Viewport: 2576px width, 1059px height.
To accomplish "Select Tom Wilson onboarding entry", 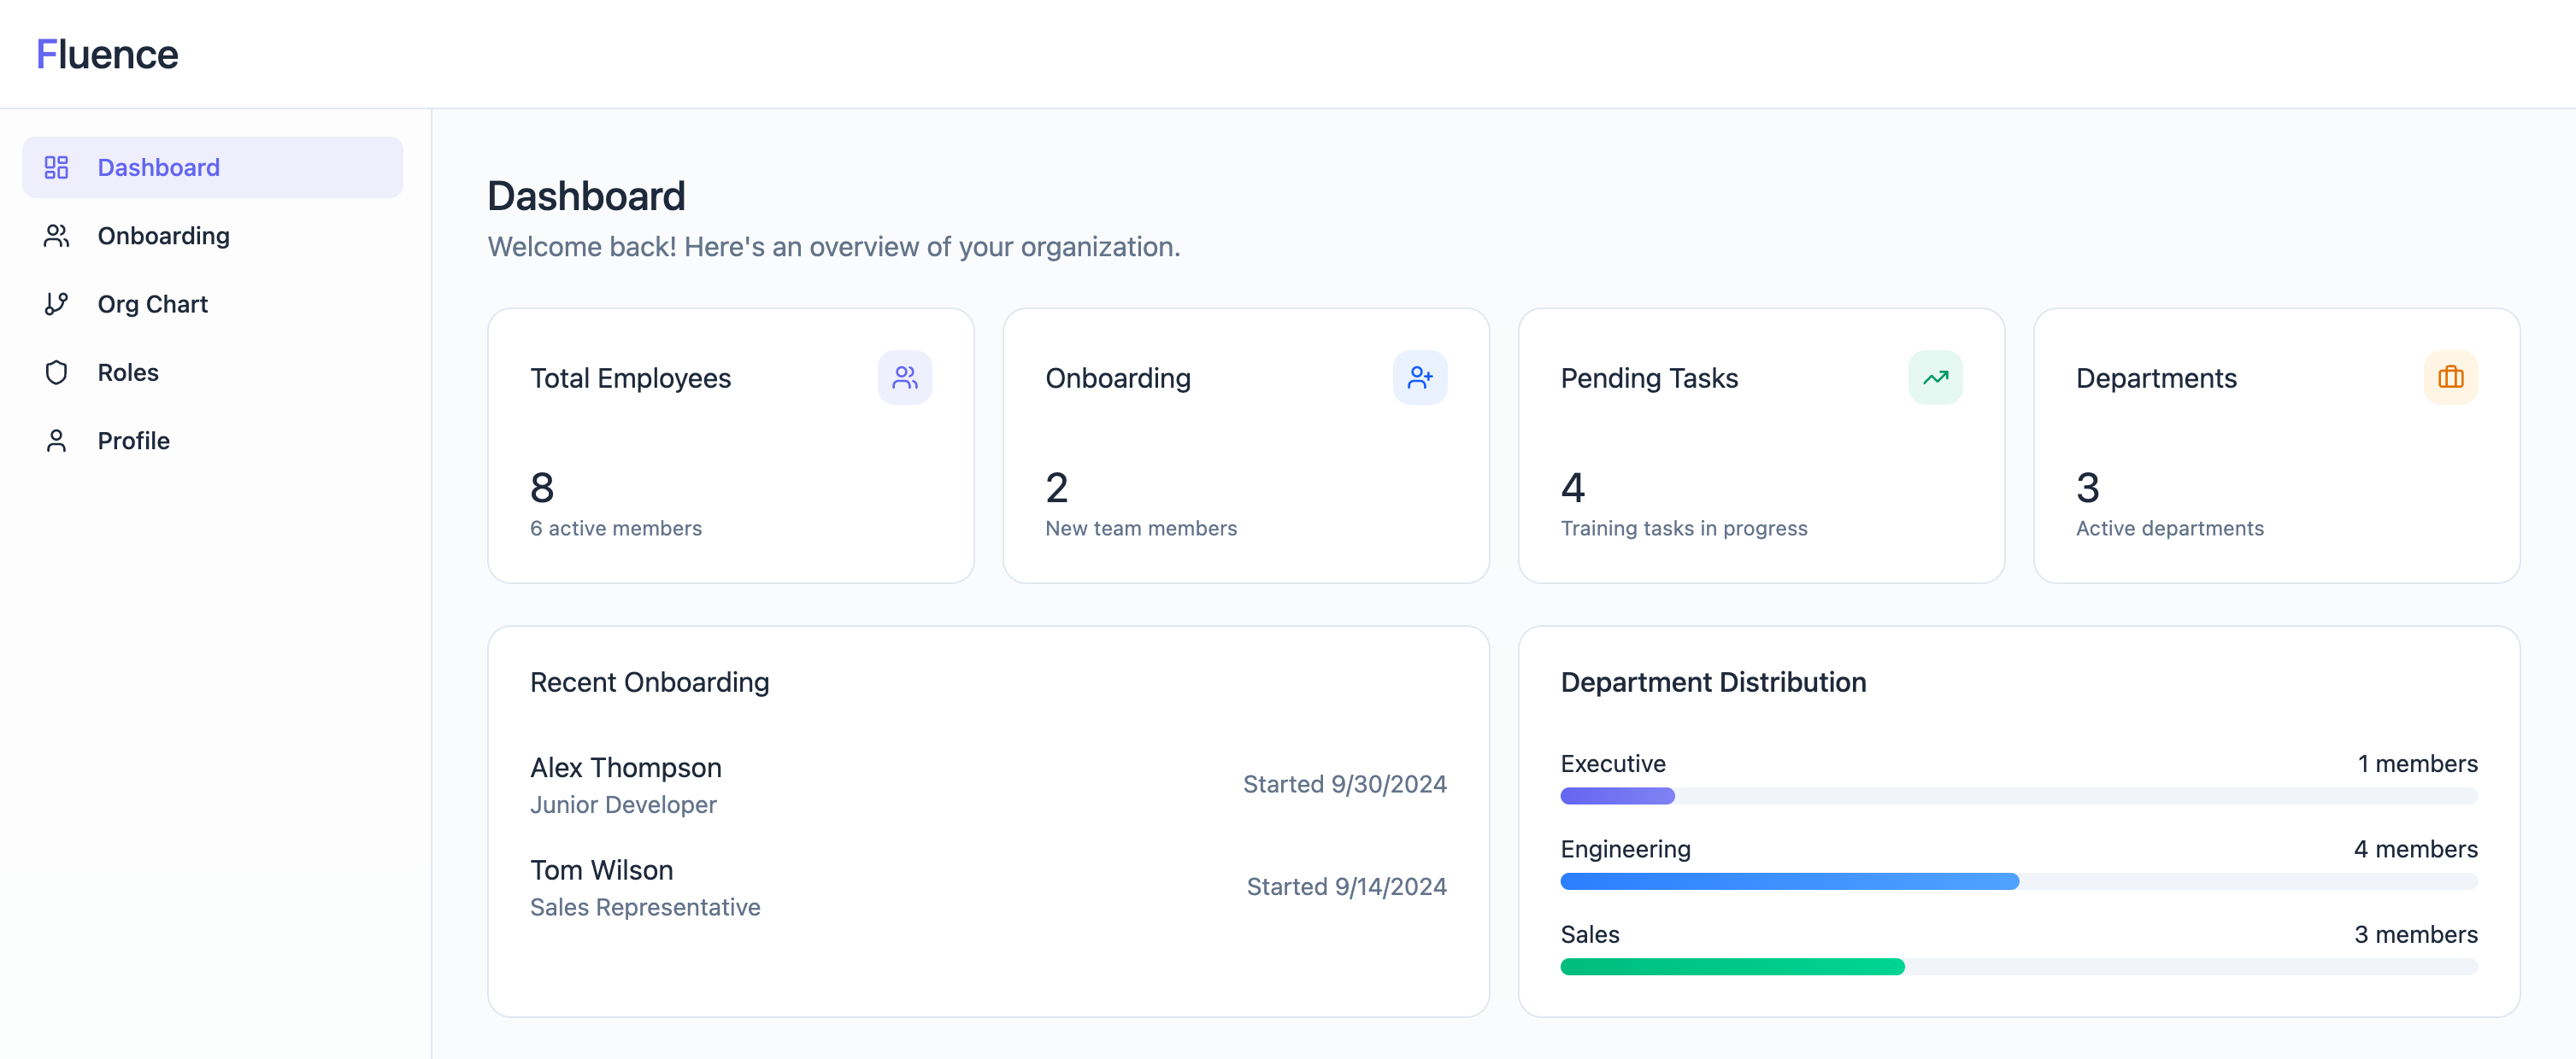I will click(x=601, y=870).
